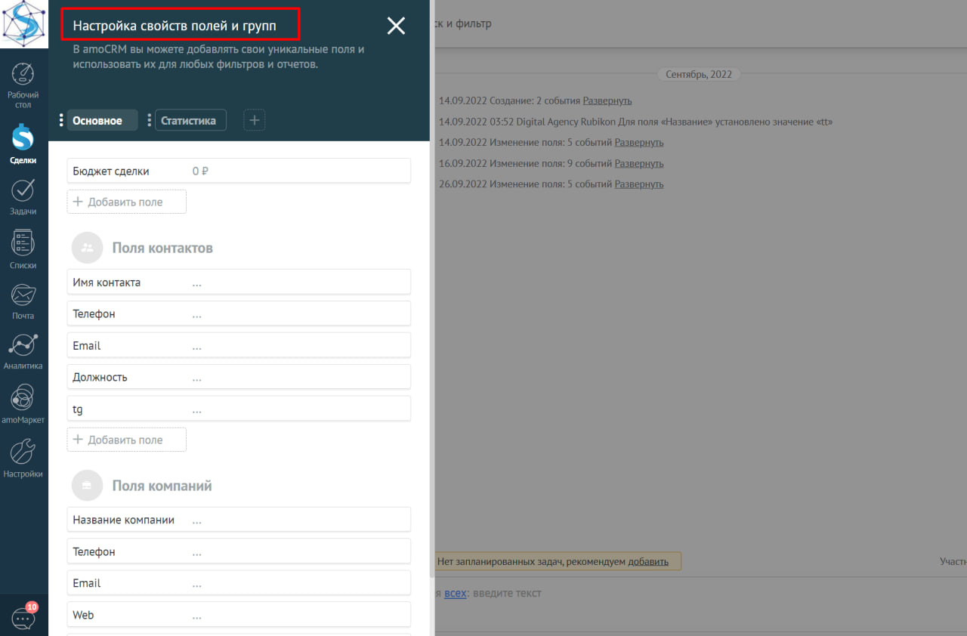Select the Основное tab
967x636 pixels.
102,120
